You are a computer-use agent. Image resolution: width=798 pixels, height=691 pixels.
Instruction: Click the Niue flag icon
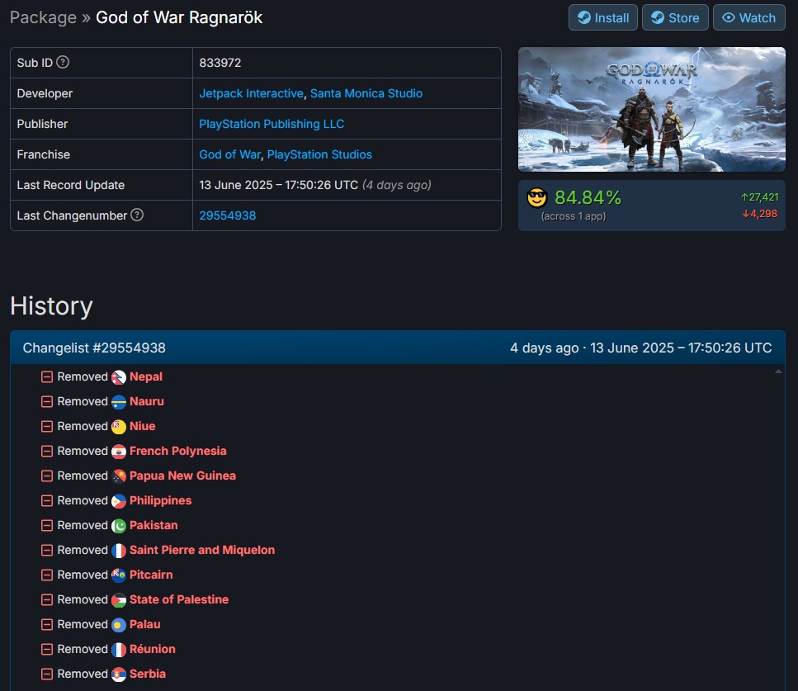[119, 427]
